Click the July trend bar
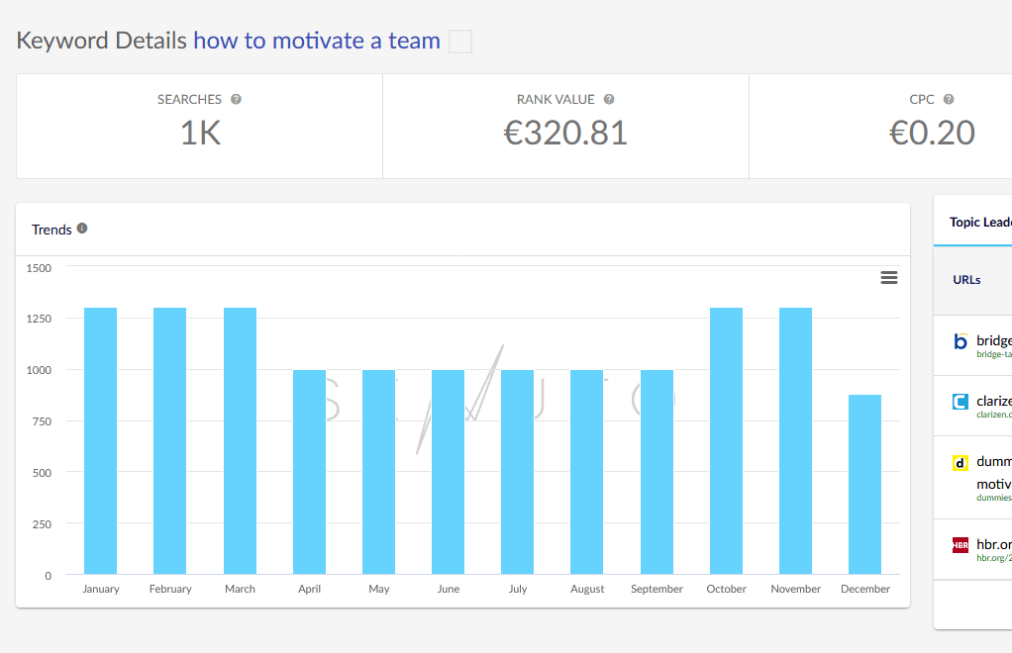 pyautogui.click(x=518, y=472)
